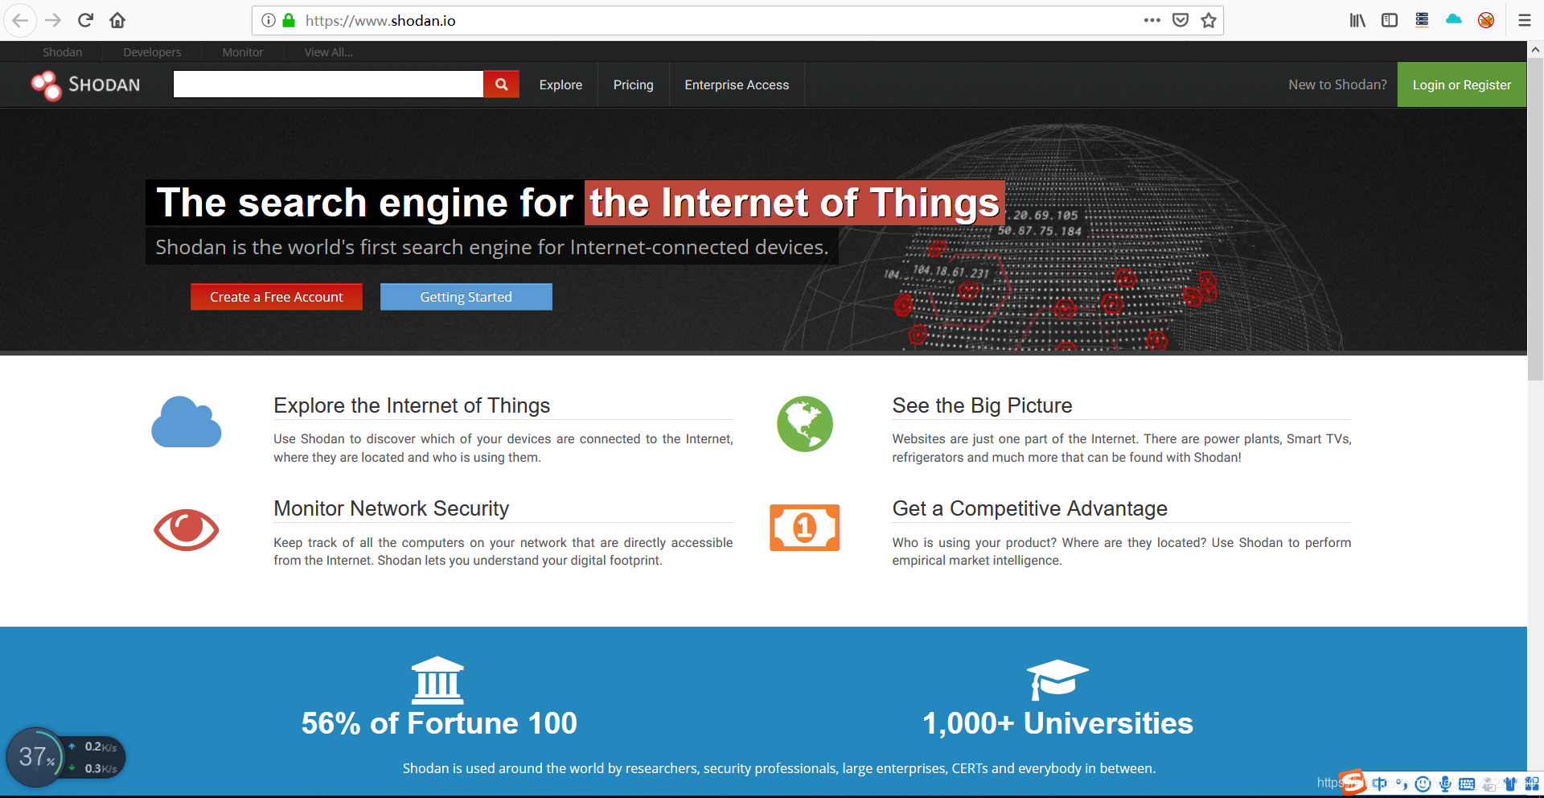The height and width of the screenshot is (798, 1544).
Task: Click the orange dollar bill icon
Action: pyautogui.click(x=804, y=528)
